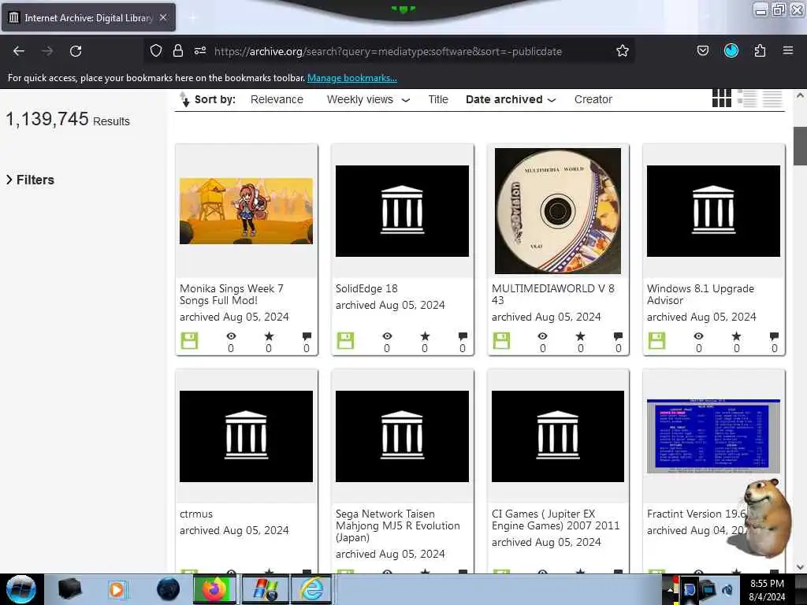Click the reviews bubble on SolidEdge 18 card
Viewport: 807px width, 605px height.
click(463, 336)
